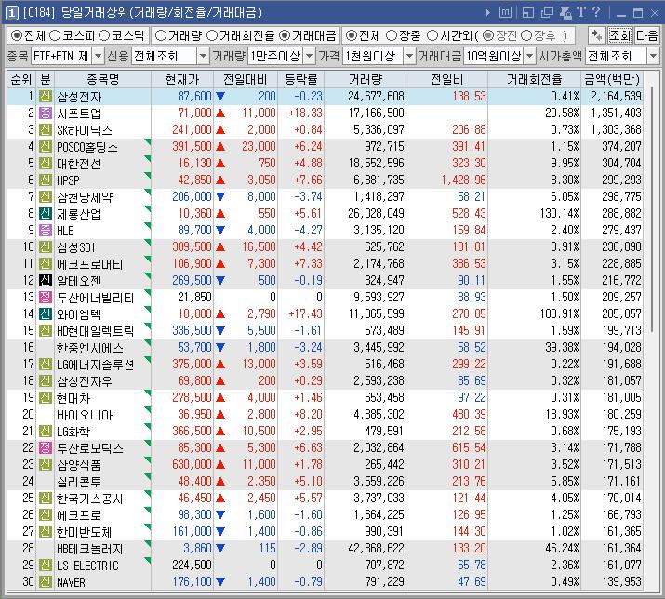Viewport: 665px width, 599px height.
Task: Click the 순위 column header
Action: coord(21,79)
